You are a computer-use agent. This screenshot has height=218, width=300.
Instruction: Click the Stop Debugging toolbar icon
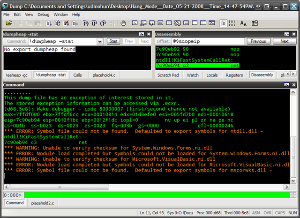(x=66, y=23)
